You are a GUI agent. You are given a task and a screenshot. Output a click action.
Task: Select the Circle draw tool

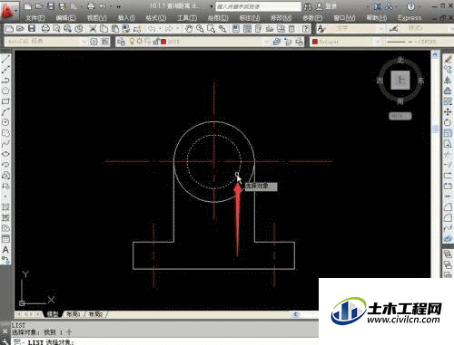click(5, 122)
